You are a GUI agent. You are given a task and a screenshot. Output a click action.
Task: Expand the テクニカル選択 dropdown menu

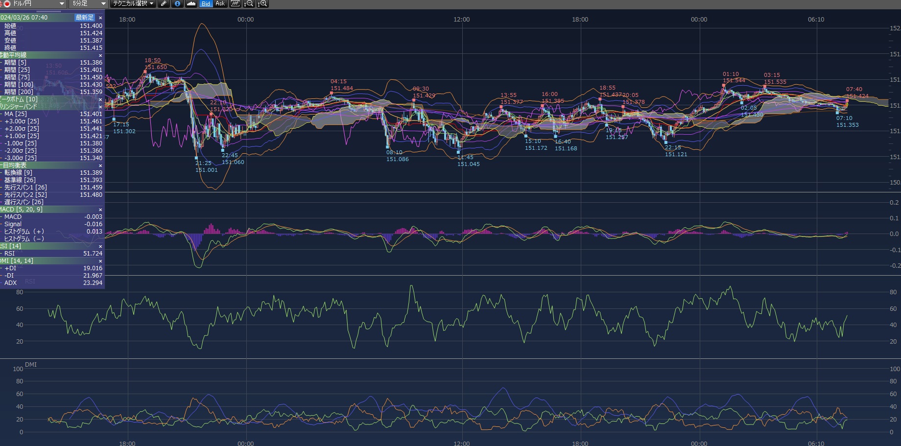pyautogui.click(x=133, y=4)
